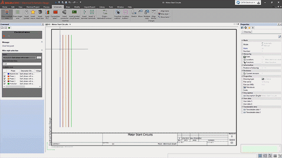282x158 pixels.
Task: Click the Insert terminal tool
Action: 84,14
